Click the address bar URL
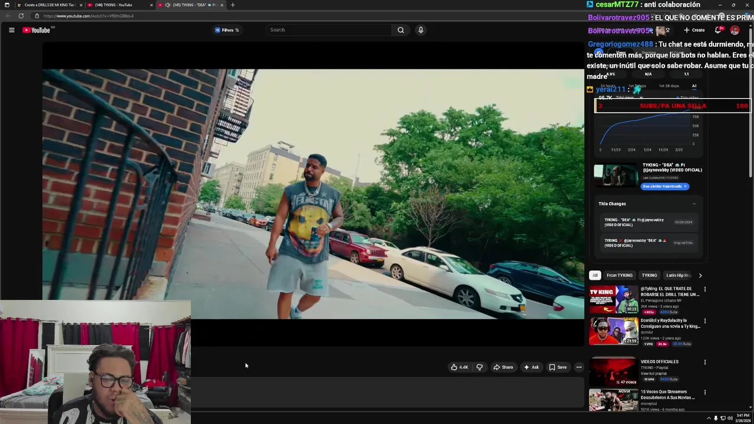754x424 pixels. (x=88, y=16)
